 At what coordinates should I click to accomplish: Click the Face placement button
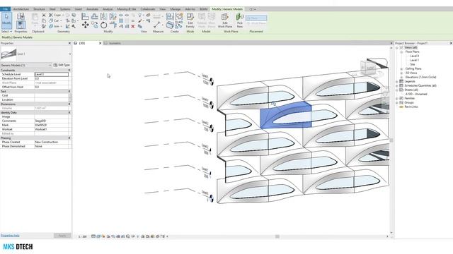click(256, 18)
